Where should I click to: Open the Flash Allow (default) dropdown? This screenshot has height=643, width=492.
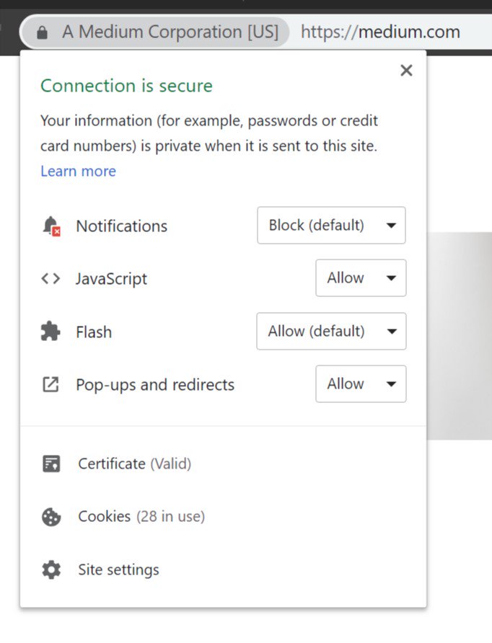point(331,331)
